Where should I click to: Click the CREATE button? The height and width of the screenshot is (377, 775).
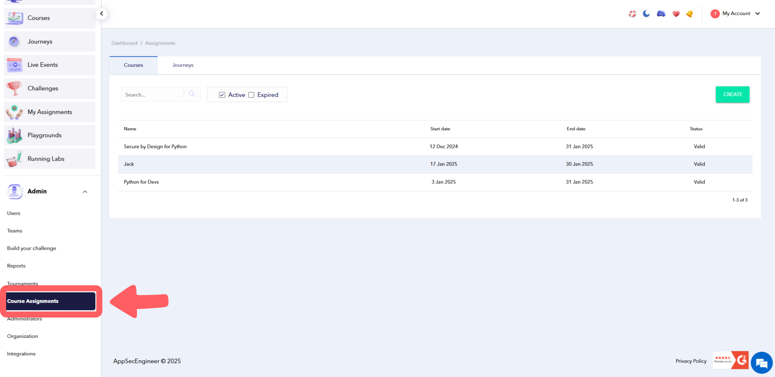[732, 94]
